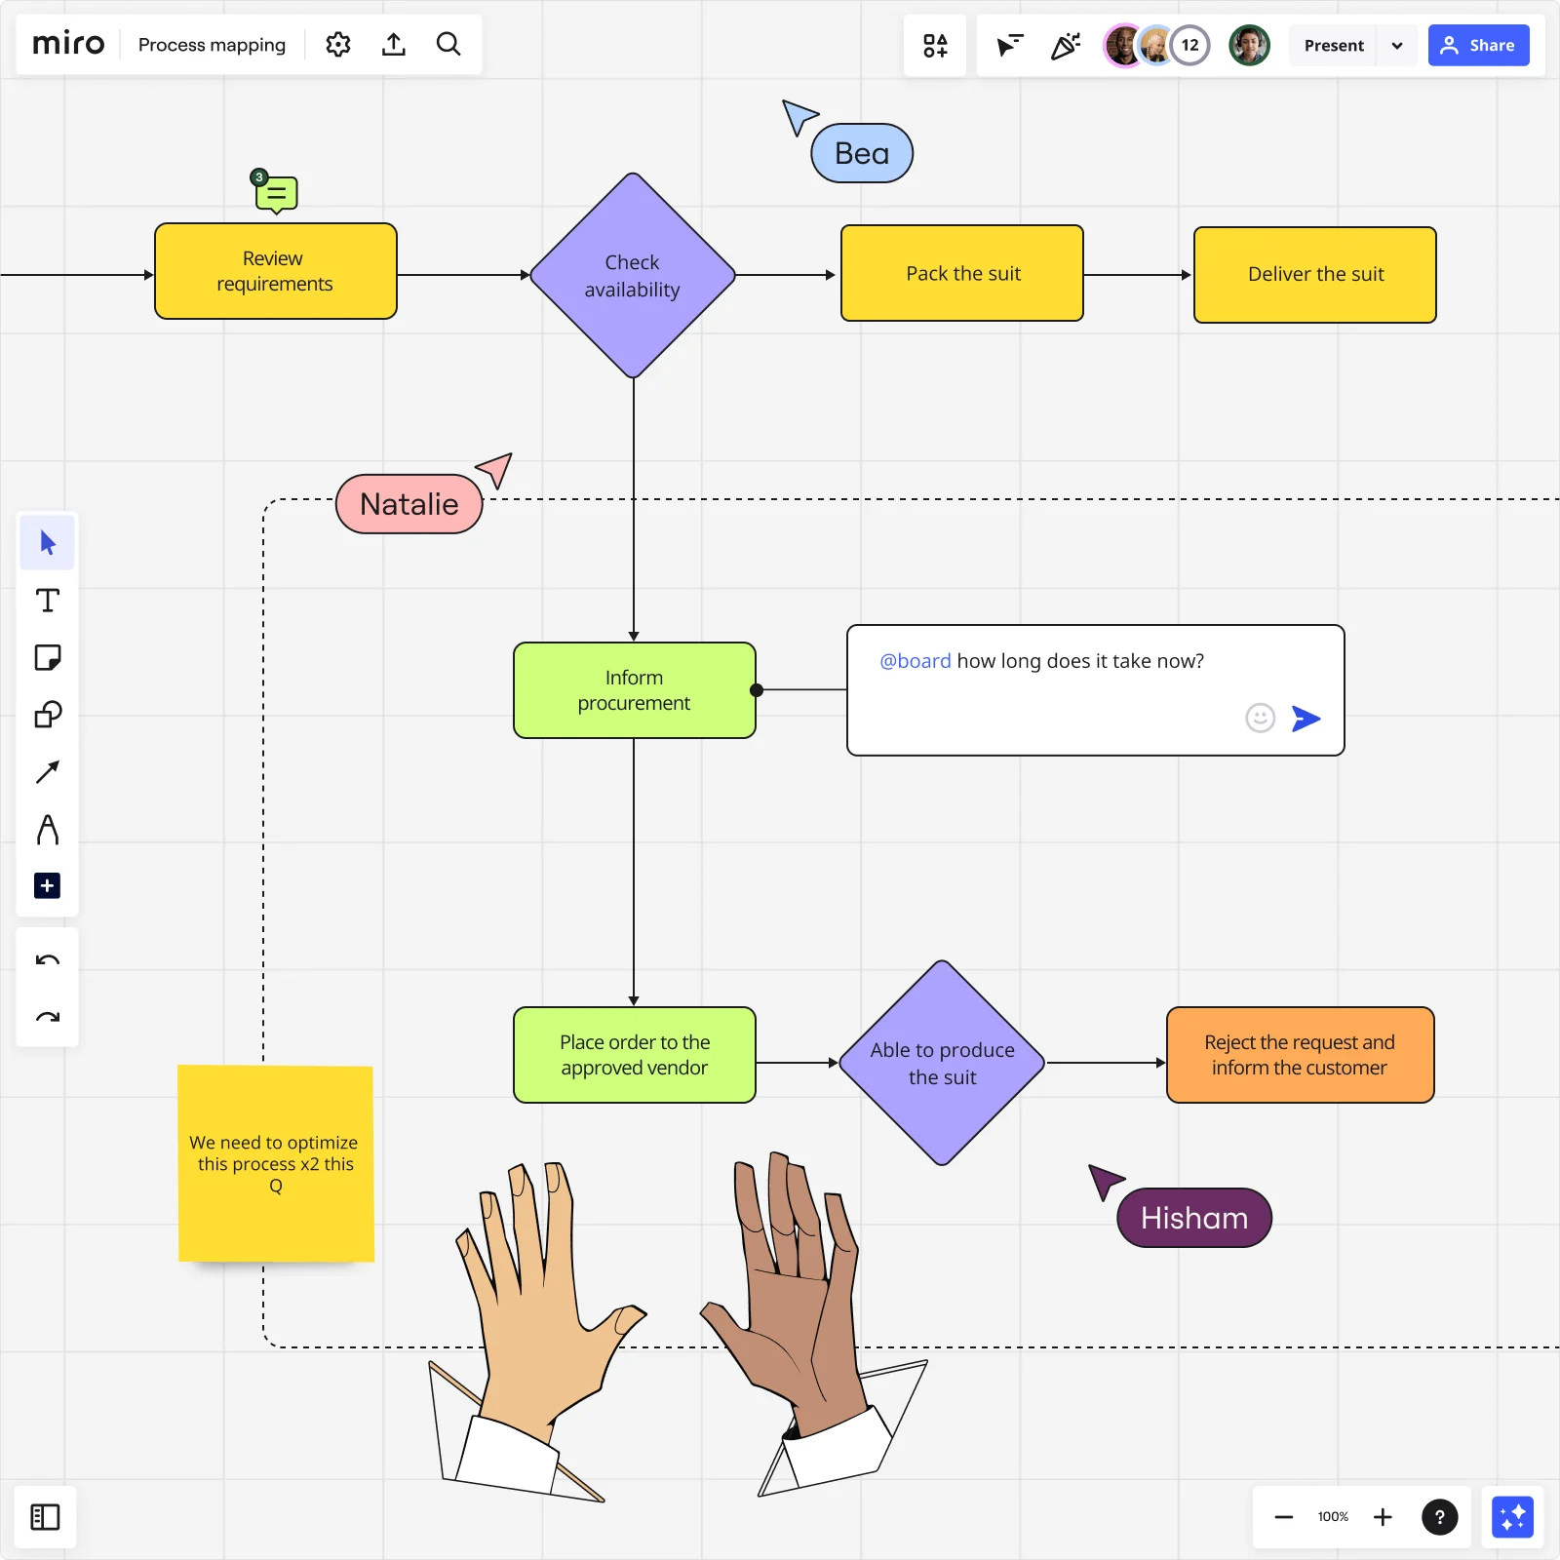This screenshot has width=1560, height=1560.
Task: Open the board settings gear
Action: point(338,44)
